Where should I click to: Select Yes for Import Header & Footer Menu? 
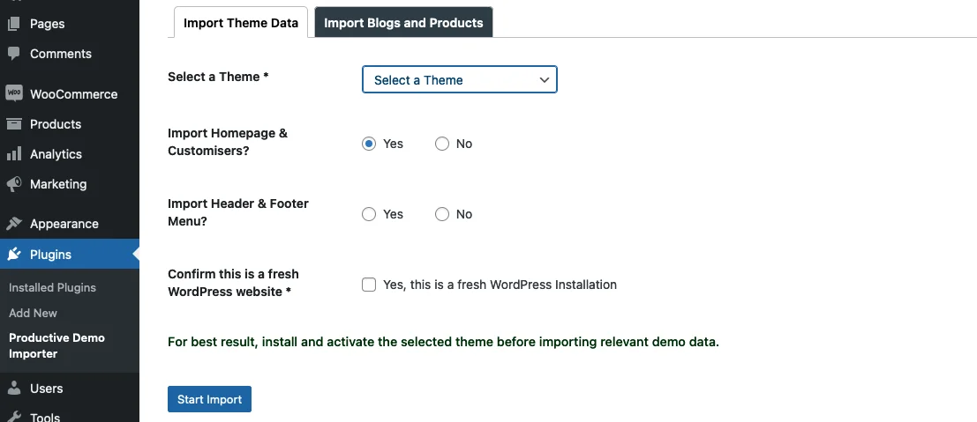click(x=369, y=214)
